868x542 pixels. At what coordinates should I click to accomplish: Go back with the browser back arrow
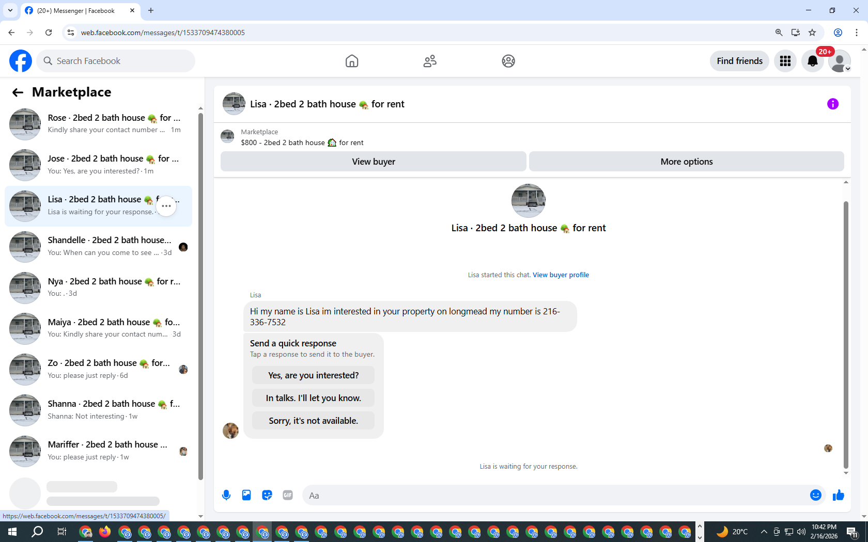[x=11, y=33]
